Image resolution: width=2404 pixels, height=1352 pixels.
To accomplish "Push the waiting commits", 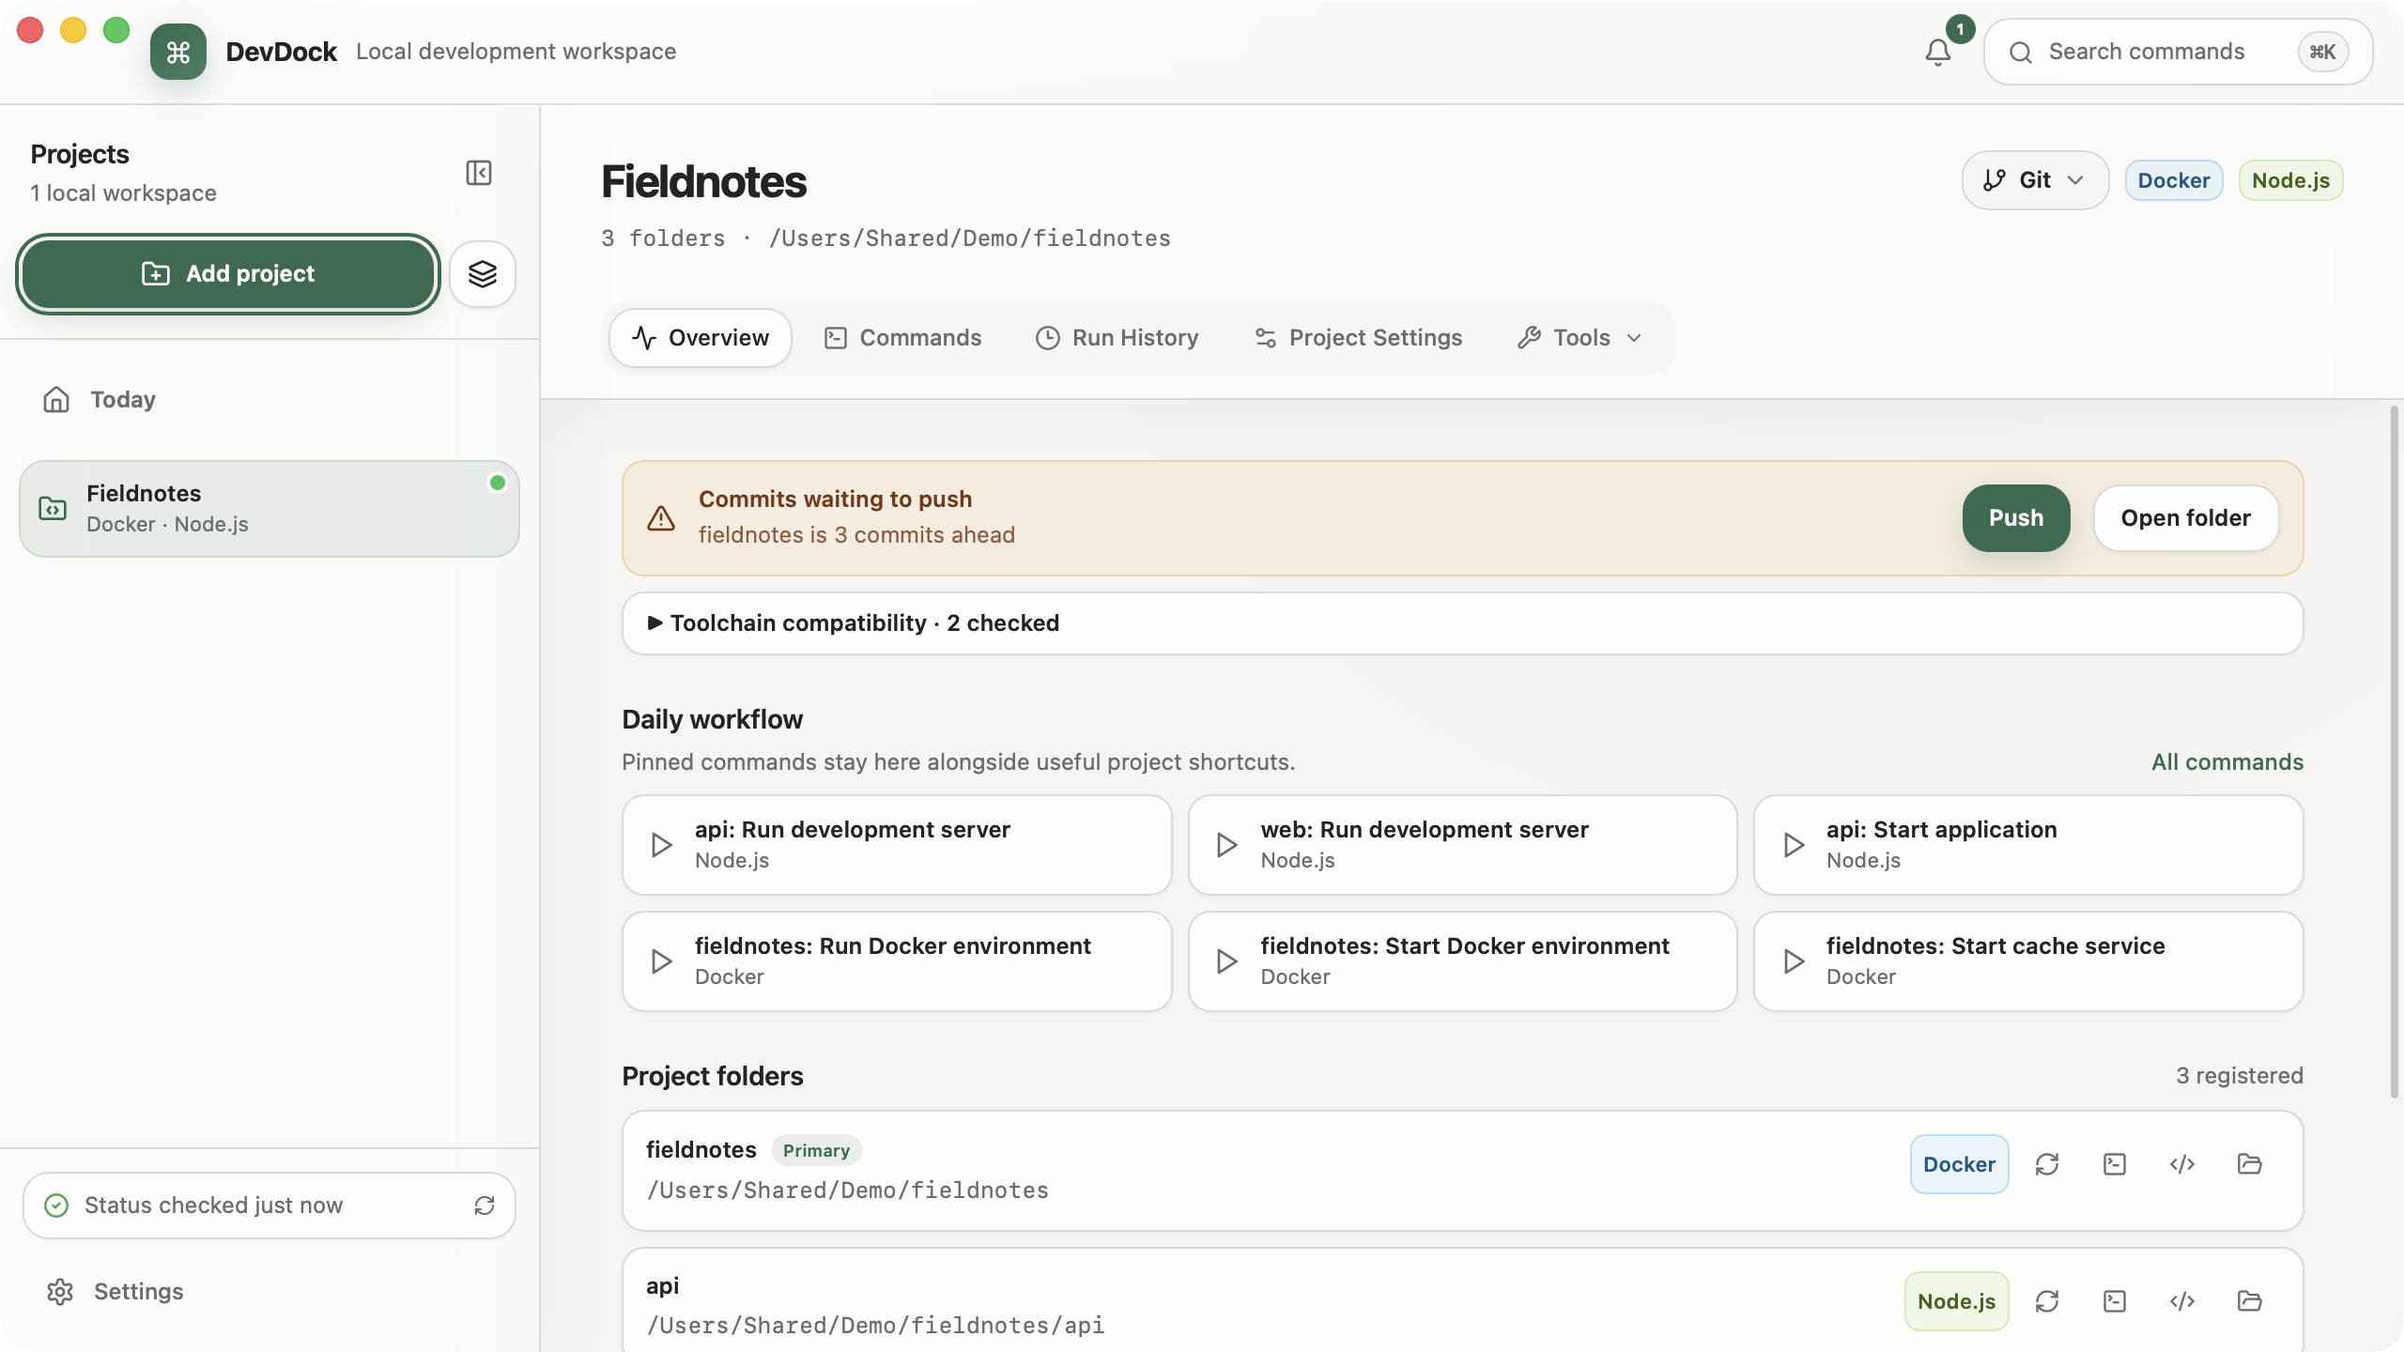I will pos(2016,518).
